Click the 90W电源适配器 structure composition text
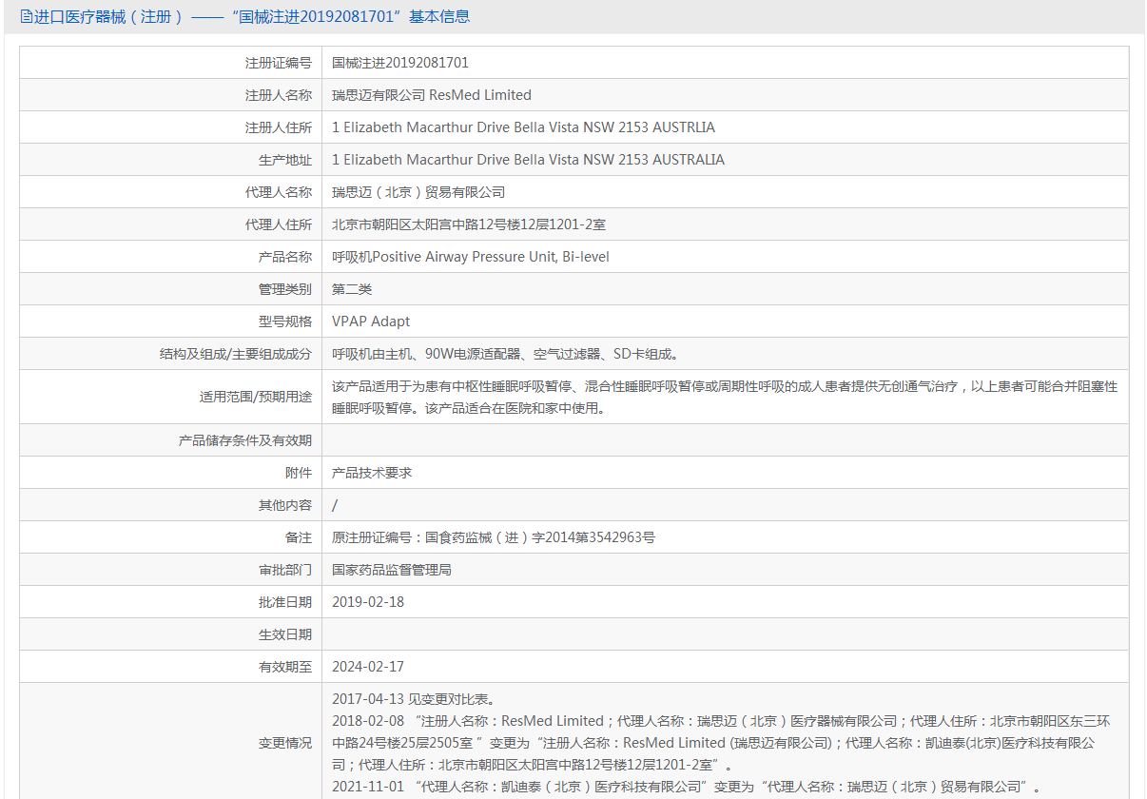 (x=504, y=354)
